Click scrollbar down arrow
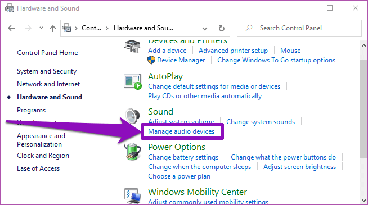 [x=363, y=201]
